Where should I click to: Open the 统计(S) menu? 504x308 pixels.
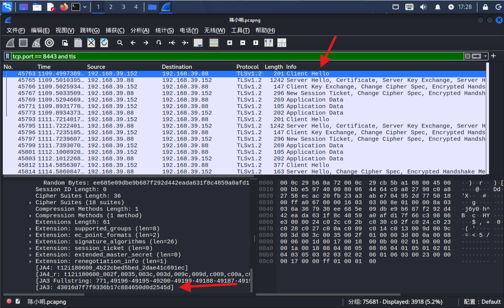(164, 30)
